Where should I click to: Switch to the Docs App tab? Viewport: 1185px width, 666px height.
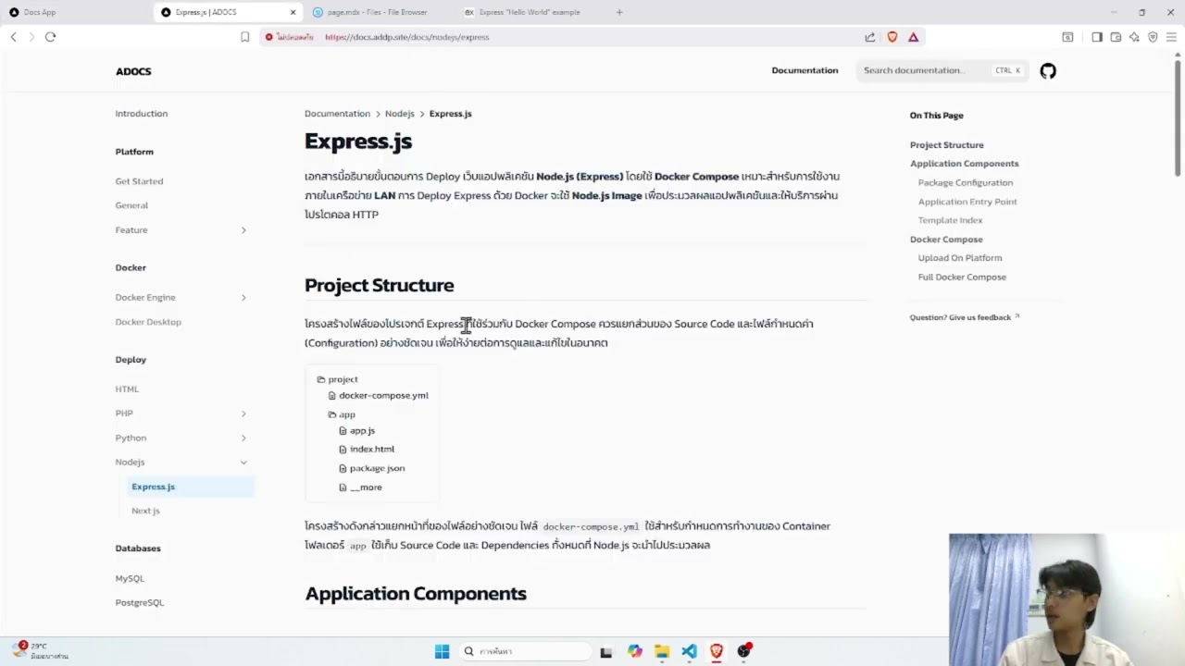[x=74, y=12]
